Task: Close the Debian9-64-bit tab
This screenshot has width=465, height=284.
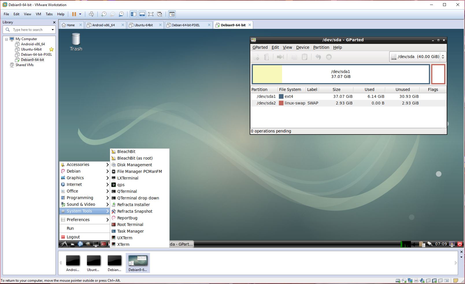Action: (250, 25)
